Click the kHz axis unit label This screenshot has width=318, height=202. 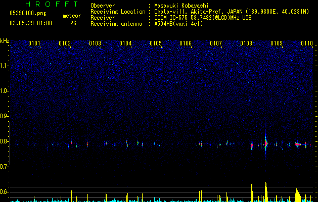(x=5, y=41)
